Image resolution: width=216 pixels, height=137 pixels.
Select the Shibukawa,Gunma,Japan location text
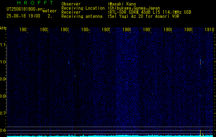(x=135, y=8)
